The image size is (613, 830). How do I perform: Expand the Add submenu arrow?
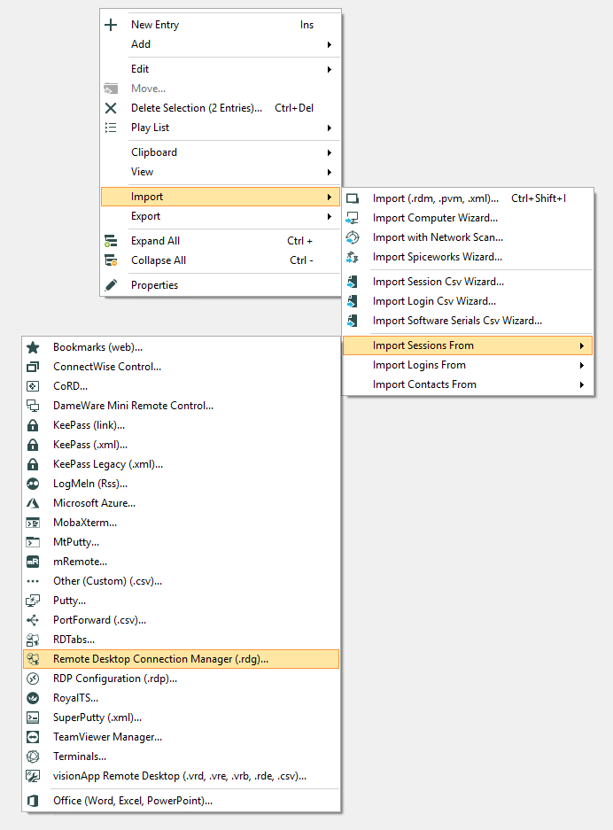(x=330, y=44)
